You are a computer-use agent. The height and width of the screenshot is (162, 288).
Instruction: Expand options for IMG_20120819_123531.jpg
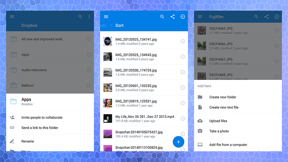[183, 103]
